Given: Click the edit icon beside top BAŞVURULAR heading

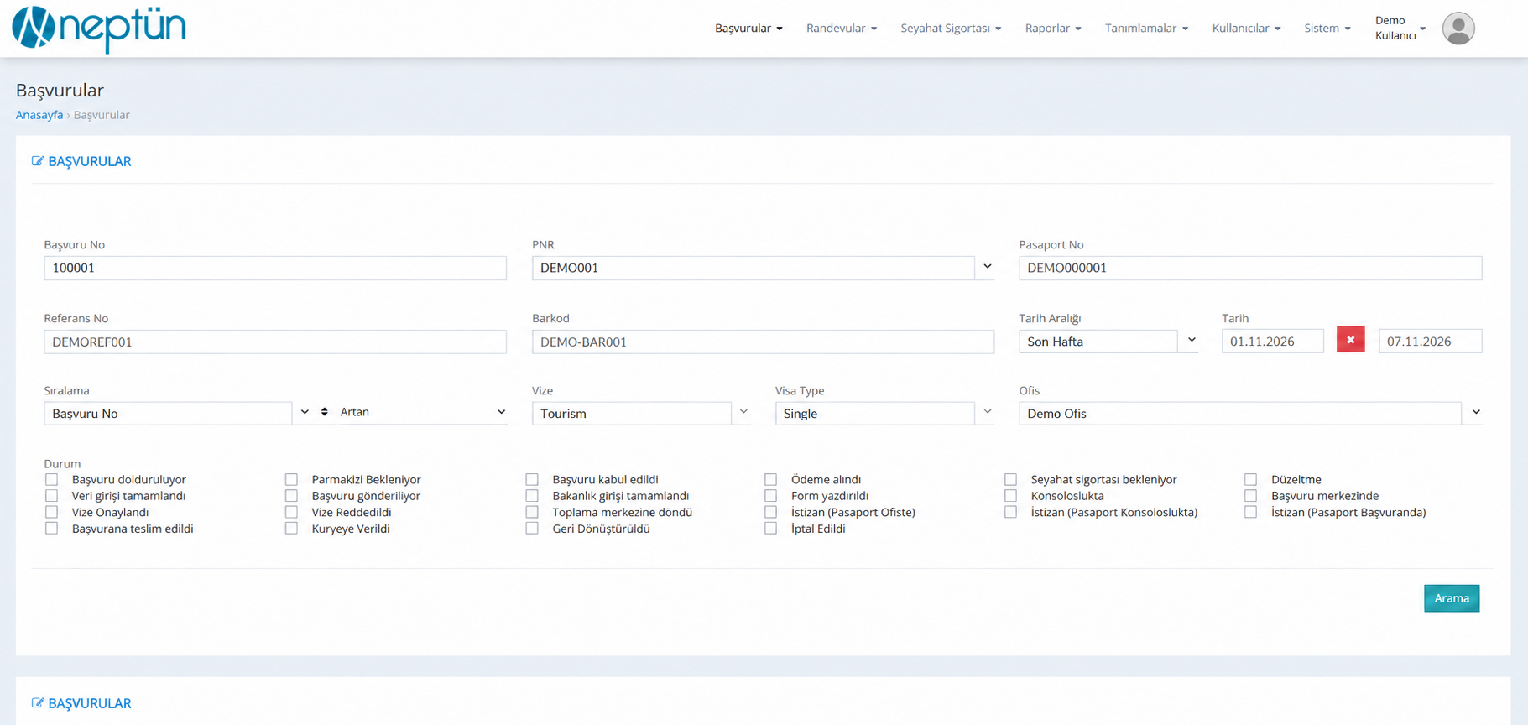Looking at the screenshot, I should [38, 161].
